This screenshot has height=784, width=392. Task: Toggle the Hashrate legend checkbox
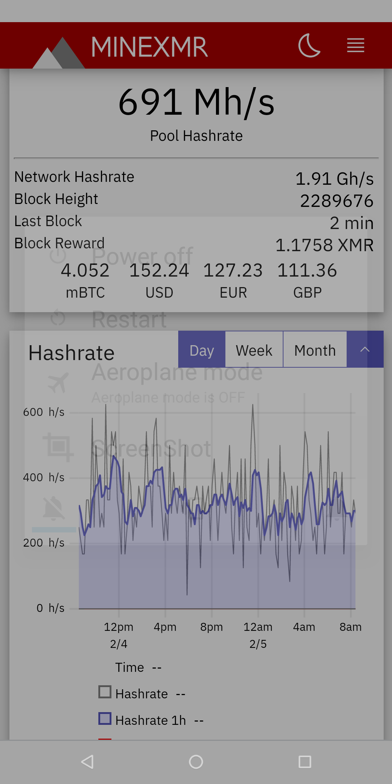105,692
